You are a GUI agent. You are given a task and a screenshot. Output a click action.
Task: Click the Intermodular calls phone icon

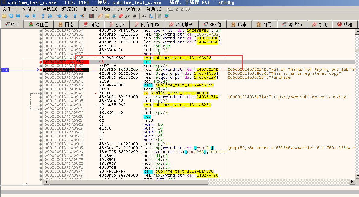pos(151,16)
